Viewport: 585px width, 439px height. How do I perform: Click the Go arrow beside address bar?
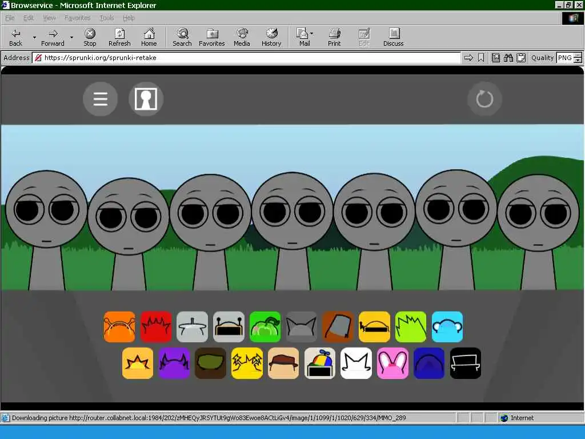click(468, 58)
